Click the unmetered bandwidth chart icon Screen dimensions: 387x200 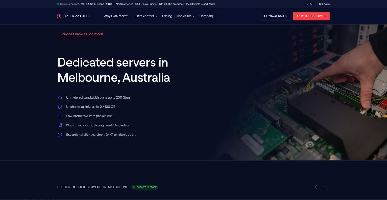[x=60, y=97]
